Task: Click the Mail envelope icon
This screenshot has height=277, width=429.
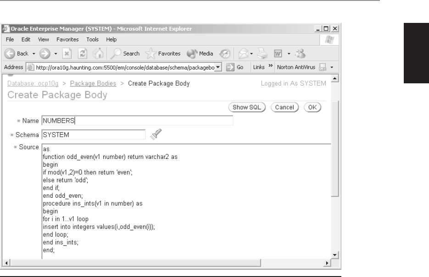Action: (243, 54)
